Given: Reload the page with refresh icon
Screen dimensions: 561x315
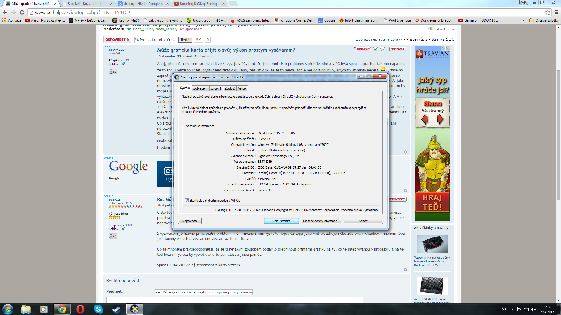Looking at the screenshot, I should pos(22,12).
